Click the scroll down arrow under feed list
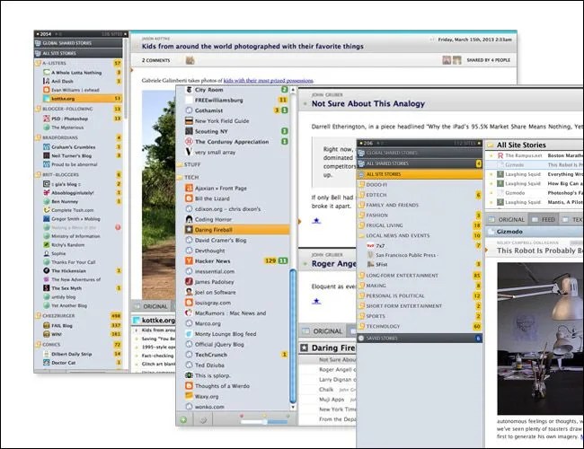 (x=293, y=408)
